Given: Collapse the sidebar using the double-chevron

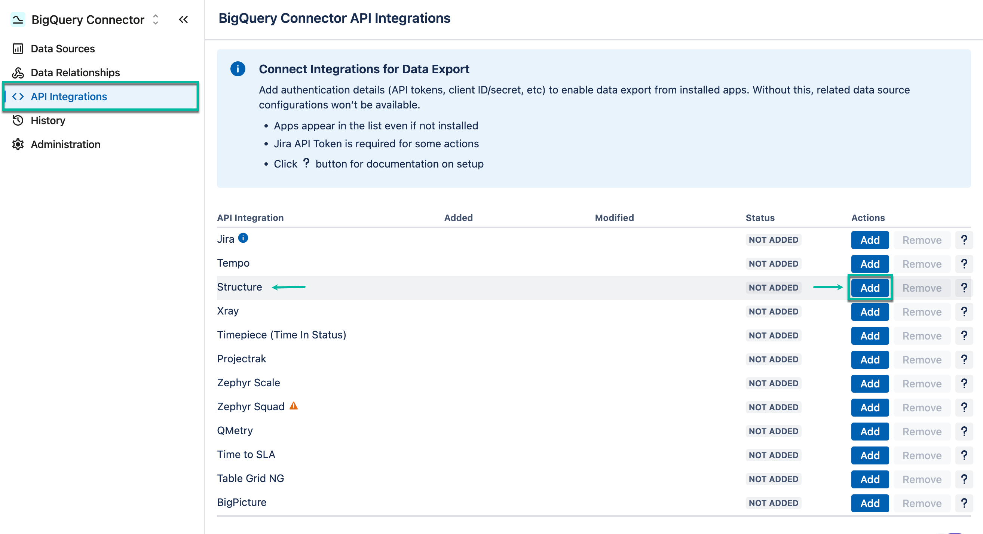Looking at the screenshot, I should (184, 19).
